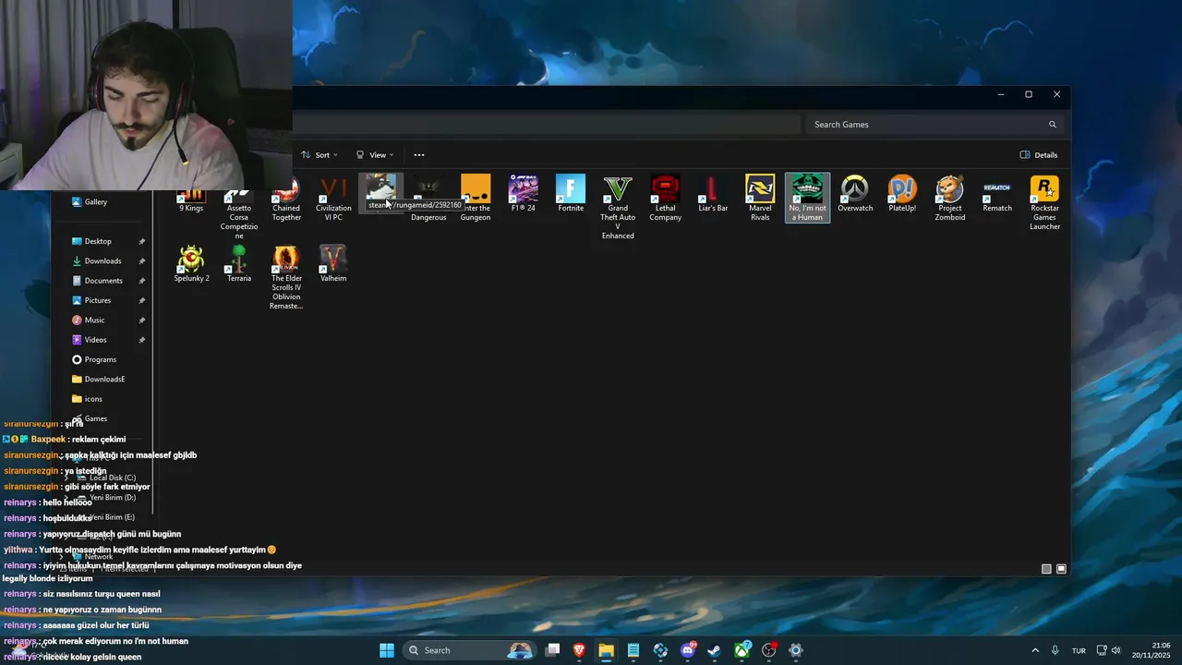Open the TUR language switcher

(x=1079, y=650)
